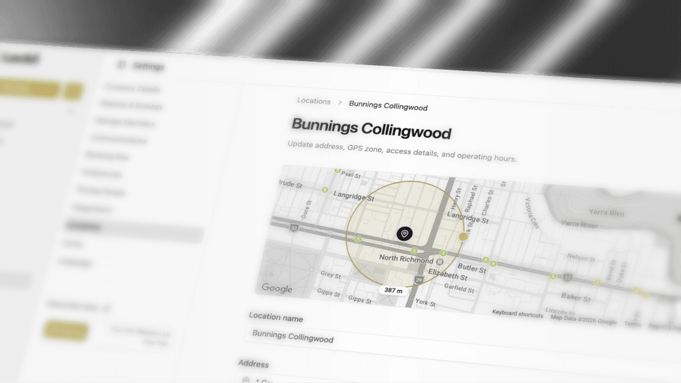This screenshot has height=383, width=681.
Task: Open Manage Members settings section
Action: (125, 122)
